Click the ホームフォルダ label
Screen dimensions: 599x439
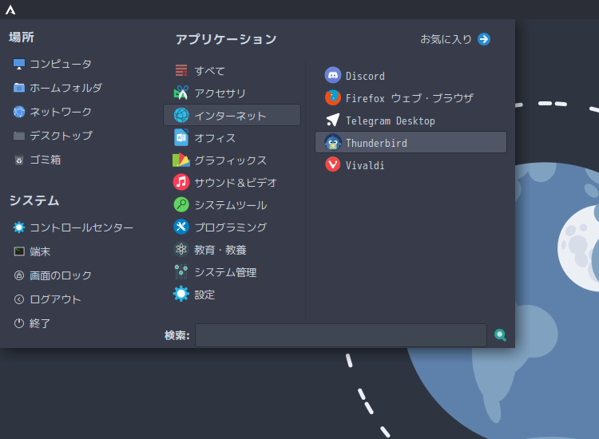pyautogui.click(x=66, y=88)
